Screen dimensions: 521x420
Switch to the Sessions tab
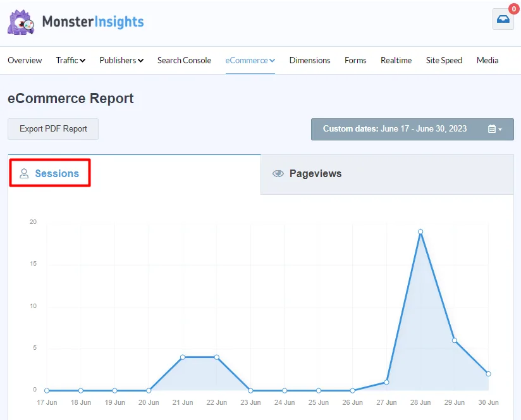point(56,173)
